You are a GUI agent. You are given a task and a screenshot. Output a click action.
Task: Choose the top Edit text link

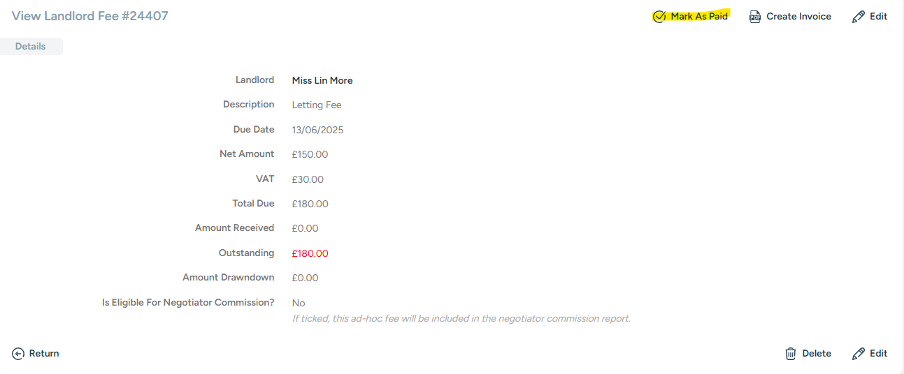(x=878, y=17)
